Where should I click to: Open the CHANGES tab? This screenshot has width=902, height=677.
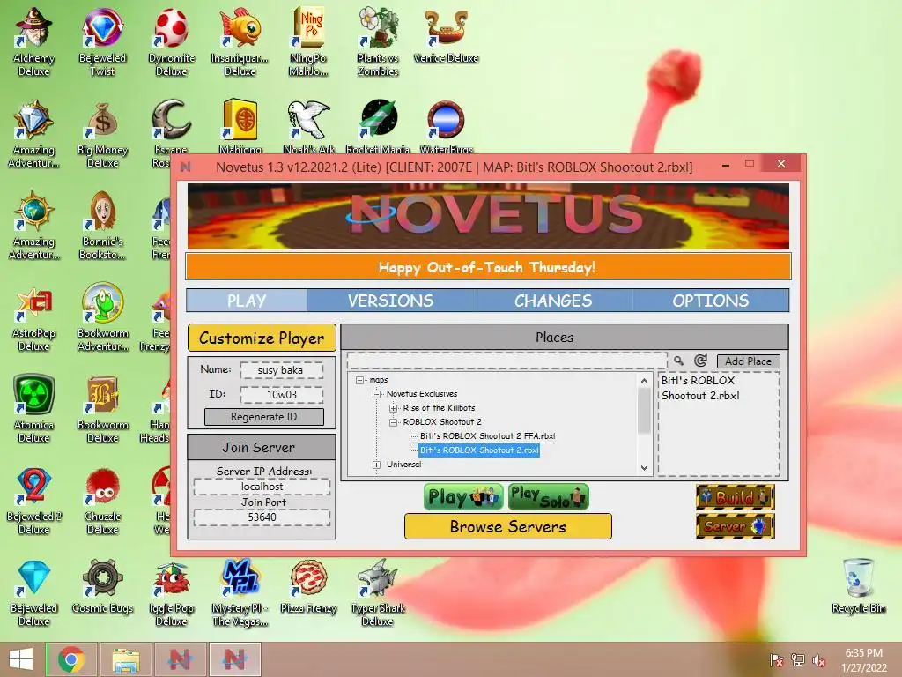[553, 301]
